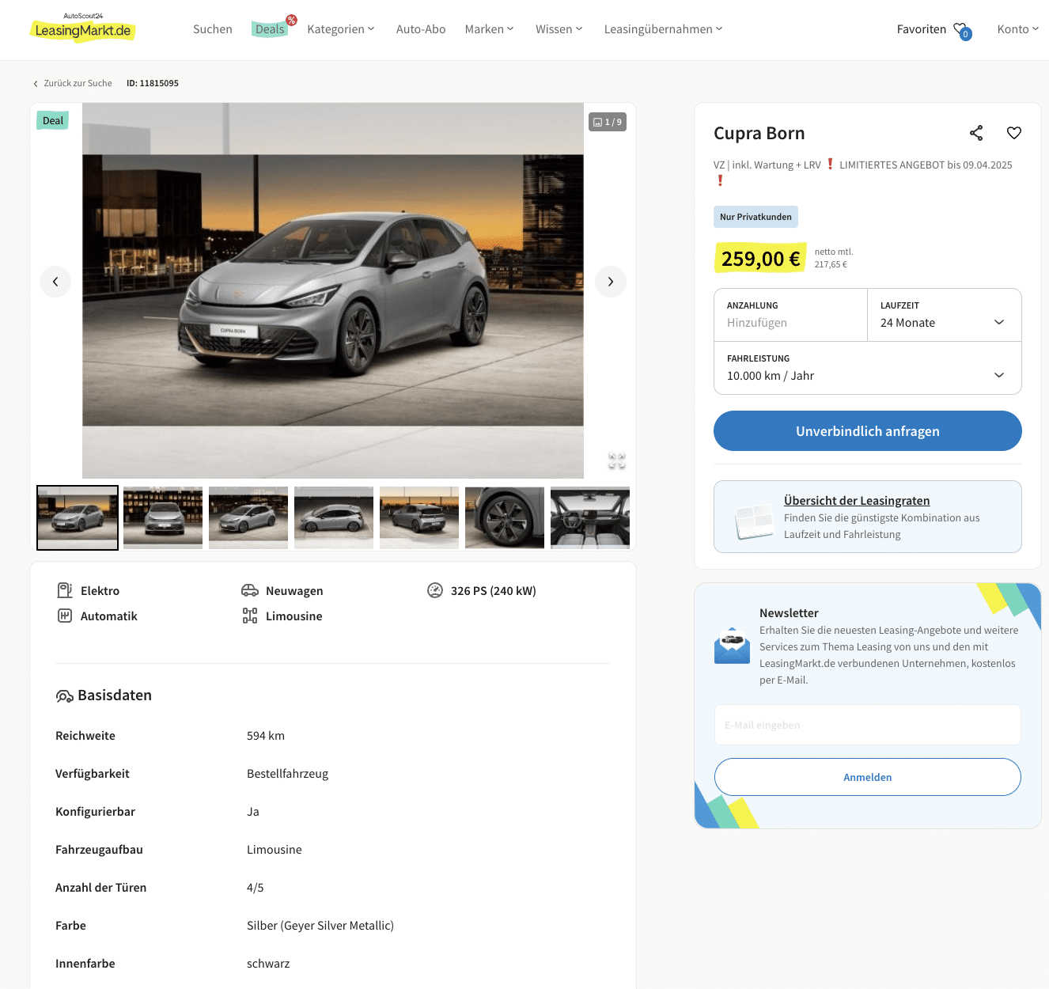Open the Konto account menu
Viewport: 1049px width, 989px height.
1018,29
